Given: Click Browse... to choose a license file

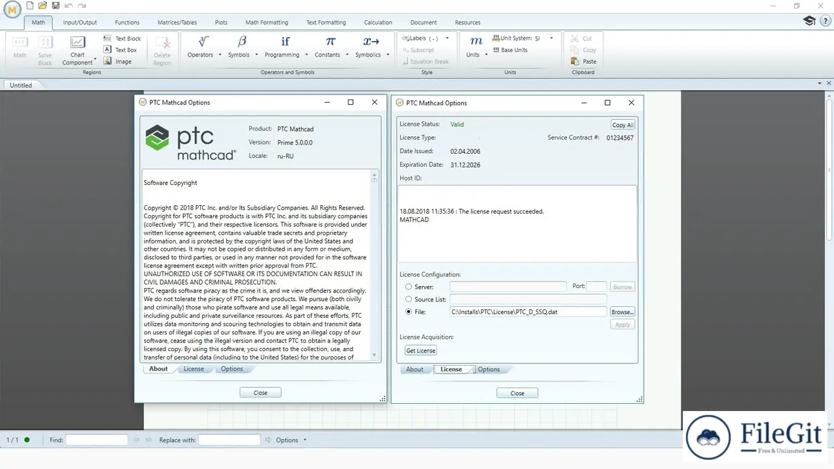Looking at the screenshot, I should (622, 312).
